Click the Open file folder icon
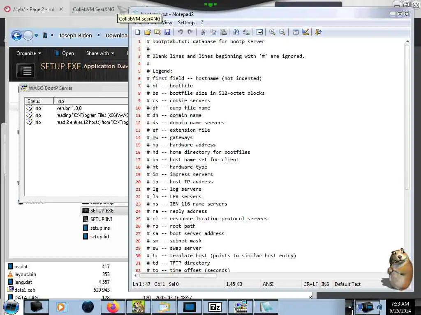421x315 pixels. (x=148, y=32)
